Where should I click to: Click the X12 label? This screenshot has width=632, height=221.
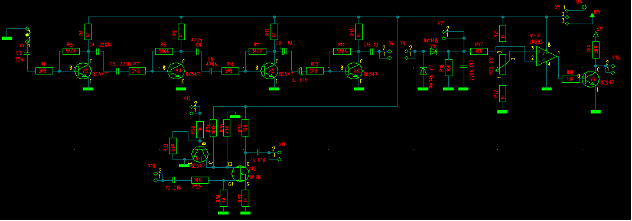point(187,99)
